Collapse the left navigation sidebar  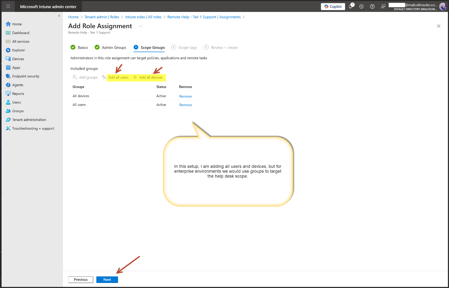tap(59, 16)
